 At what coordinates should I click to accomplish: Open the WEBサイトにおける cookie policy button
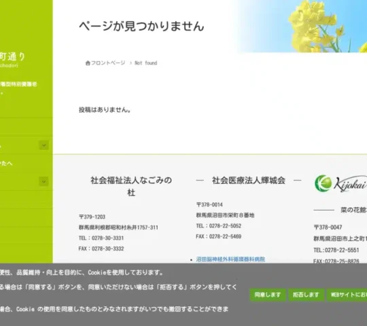pos(347,295)
